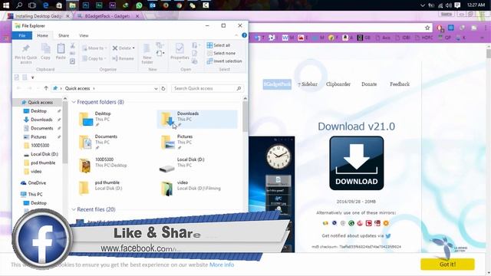491x276 pixels.
Task: Click Select none in the ribbon
Action: 221,53
